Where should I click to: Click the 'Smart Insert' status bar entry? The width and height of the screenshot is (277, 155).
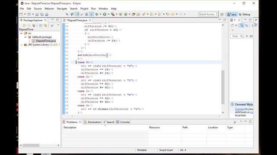click(166, 150)
